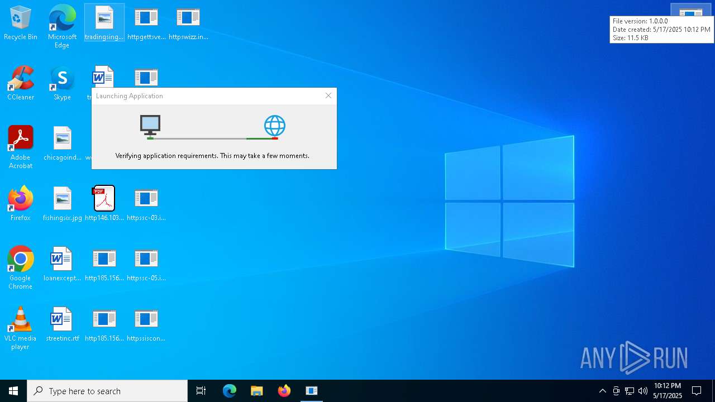715x402 pixels.
Task: Launch the Google Chrome desktop shortcut
Action: [x=21, y=268]
